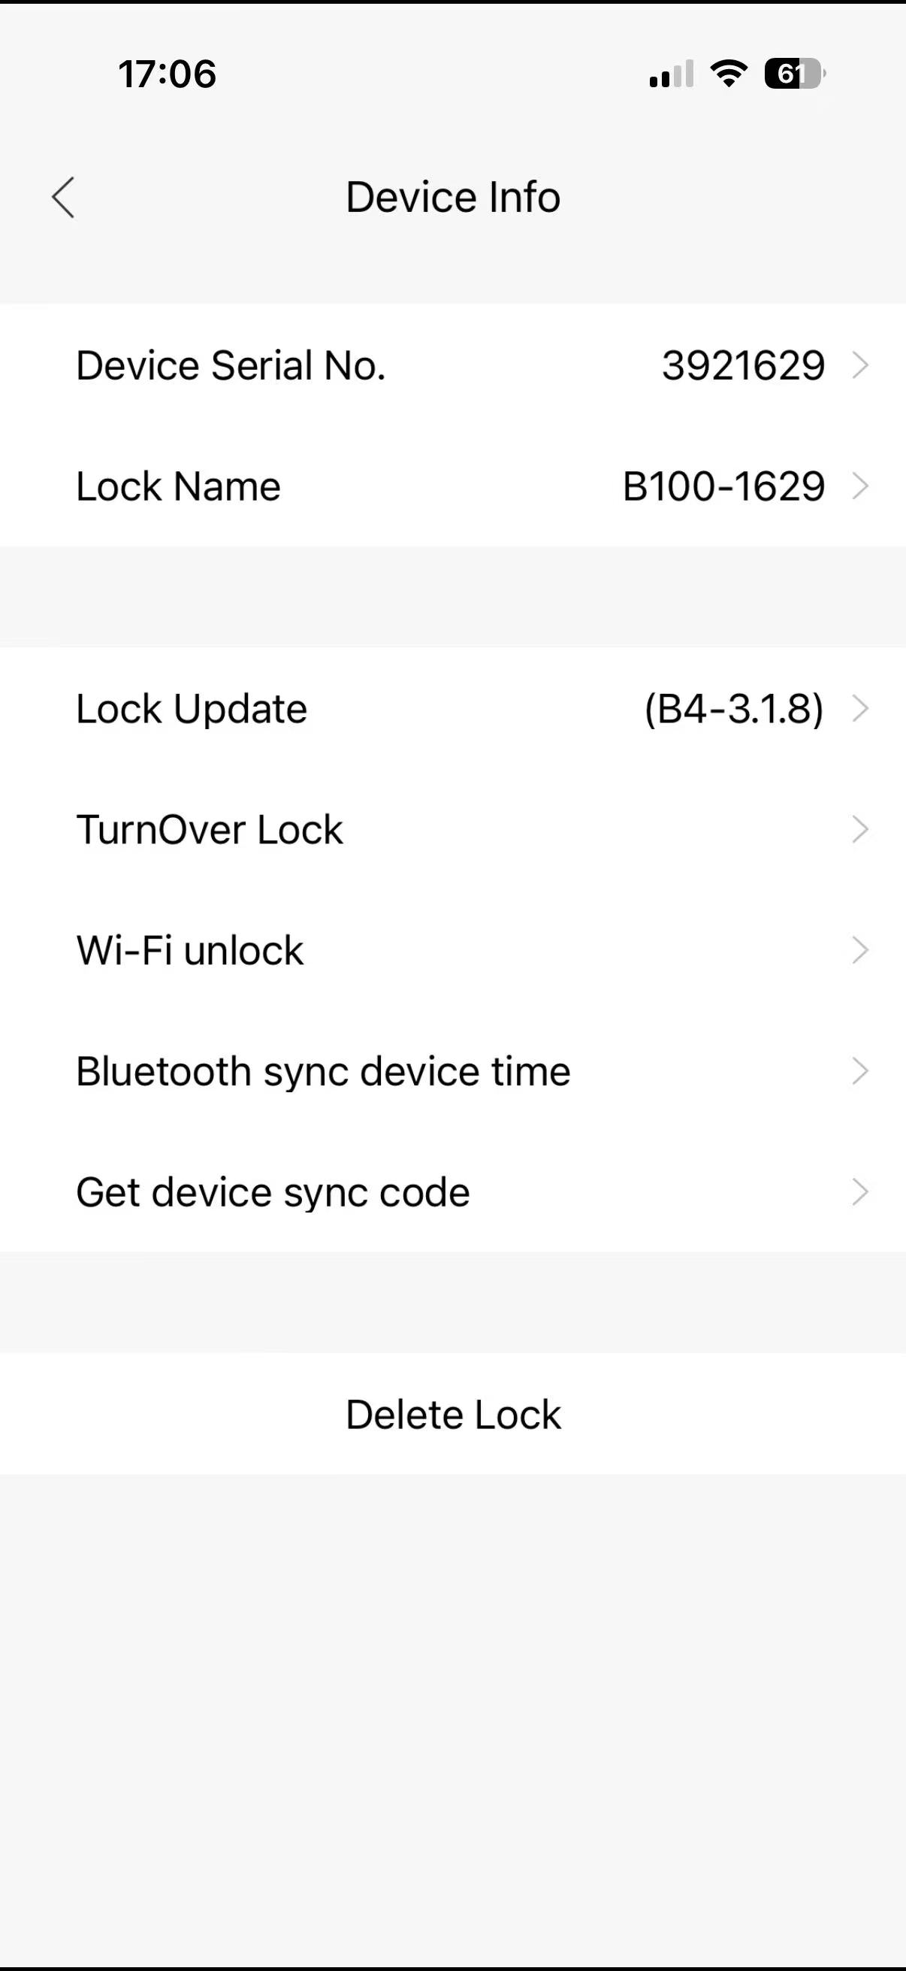906x1971 pixels.
Task: Tap the lock name value B100-1629
Action: click(723, 486)
